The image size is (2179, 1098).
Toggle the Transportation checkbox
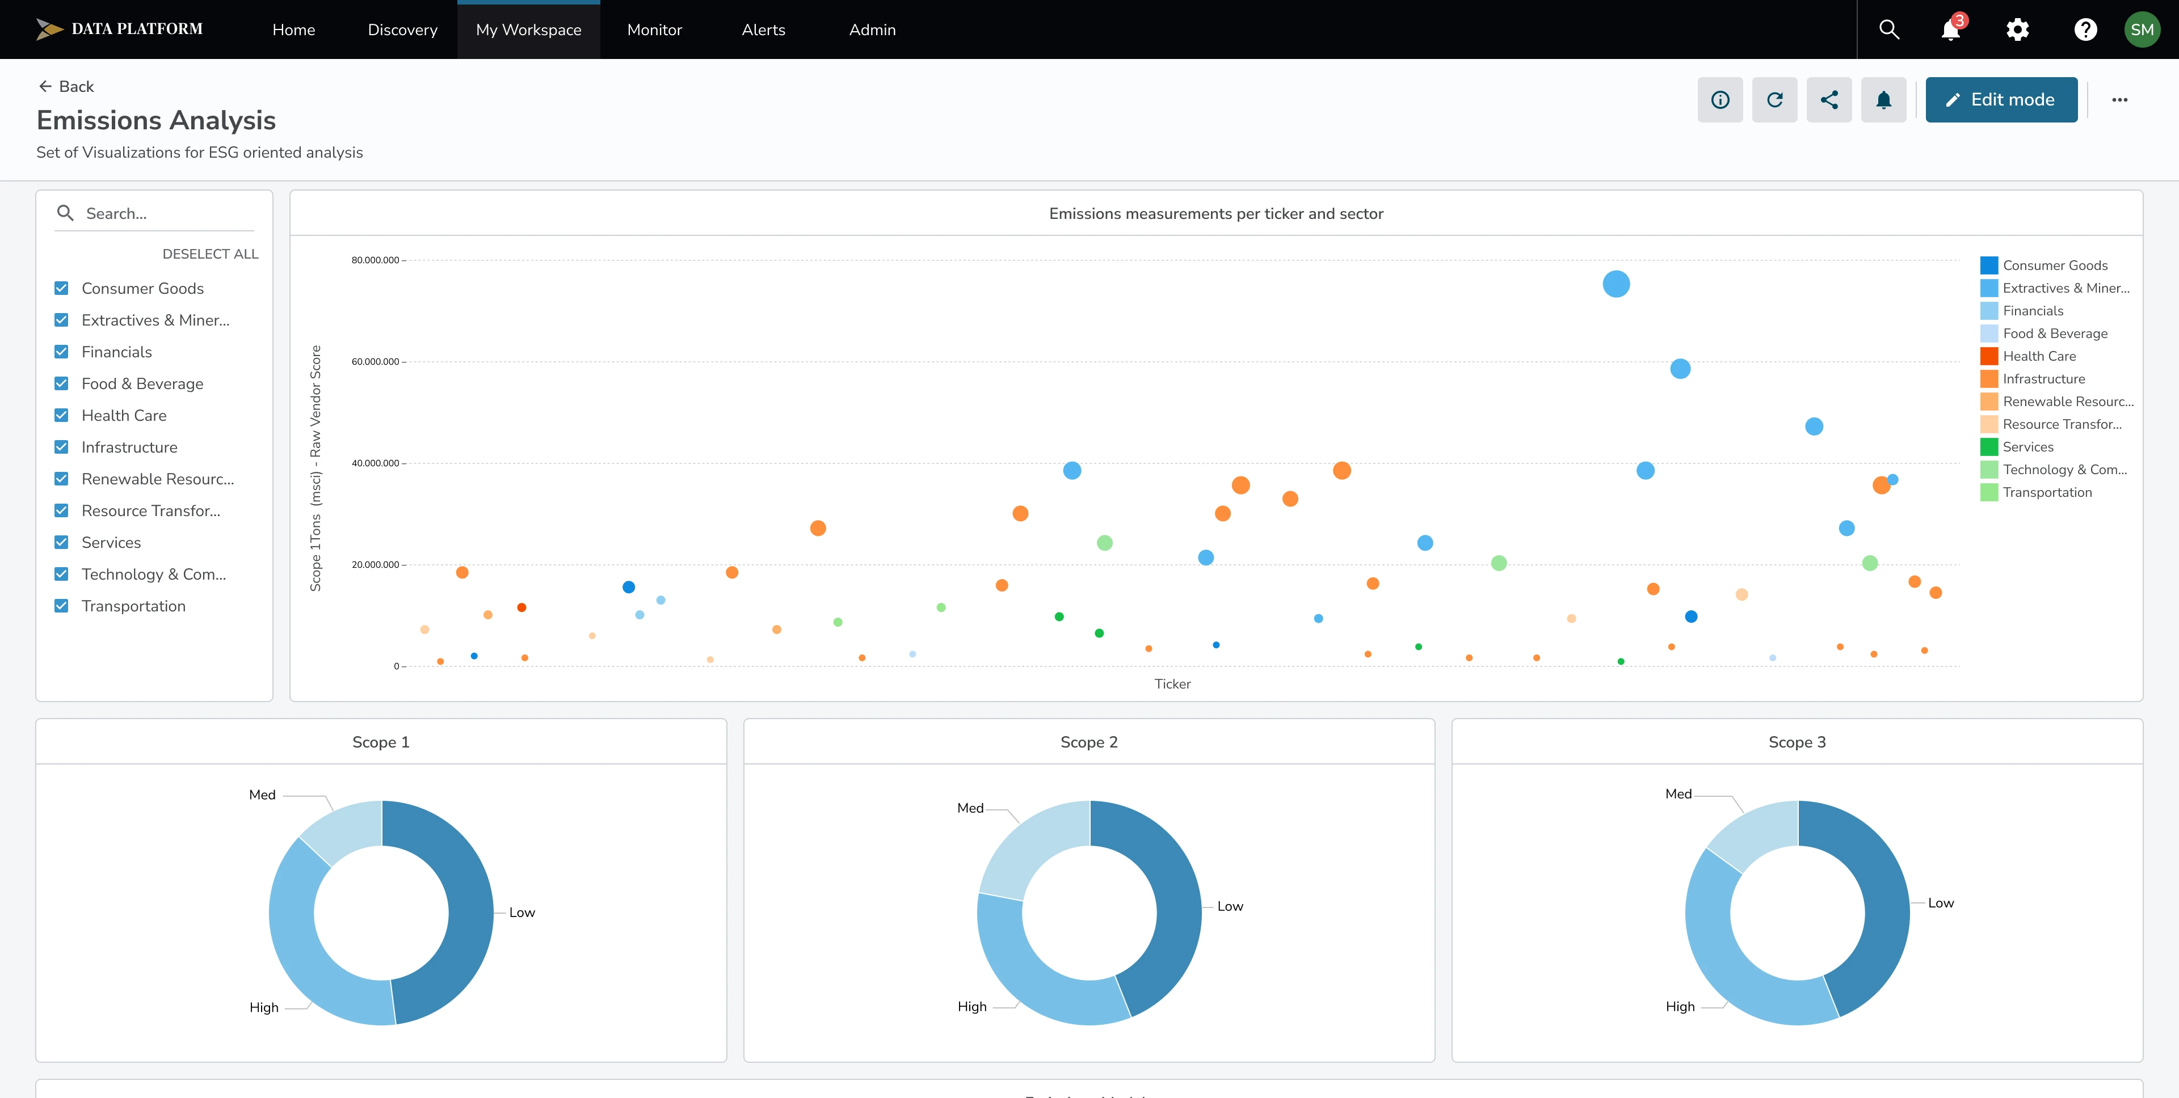tap(61, 606)
